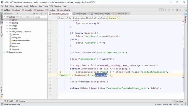Open the Structure tool window sidebar
The width and height of the screenshot is (188, 106).
click(1, 32)
